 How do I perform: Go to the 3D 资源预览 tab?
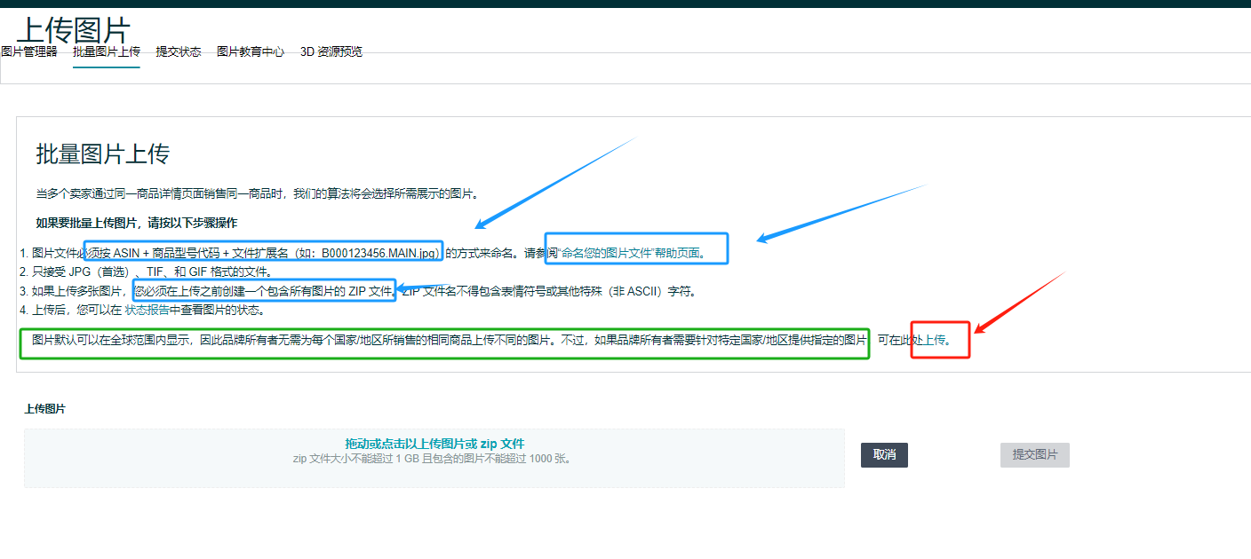click(x=331, y=51)
